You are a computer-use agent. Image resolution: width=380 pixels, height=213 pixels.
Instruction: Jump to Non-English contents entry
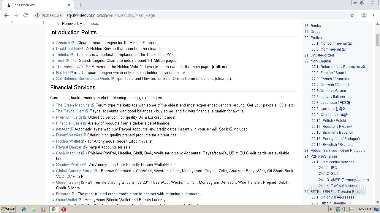click(321, 61)
